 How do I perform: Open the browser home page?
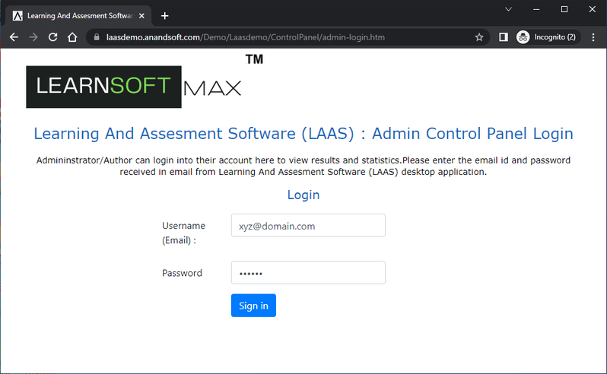point(72,37)
